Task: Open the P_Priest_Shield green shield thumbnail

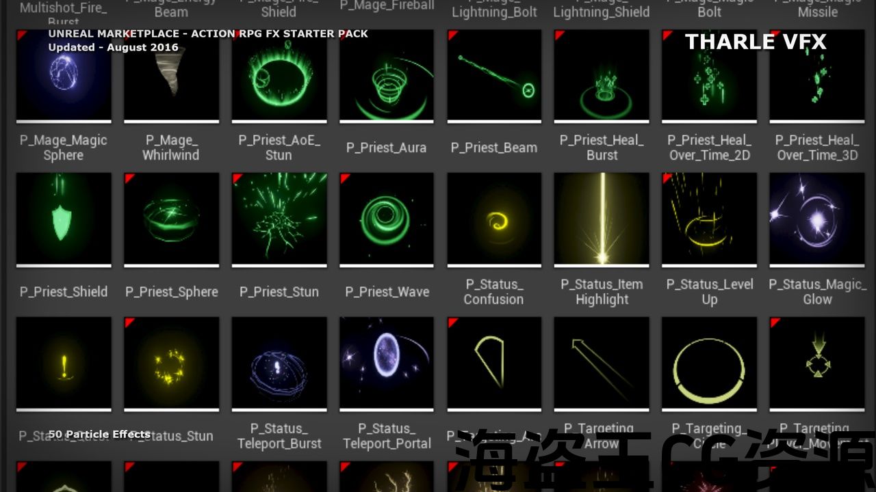Action: pyautogui.click(x=64, y=219)
